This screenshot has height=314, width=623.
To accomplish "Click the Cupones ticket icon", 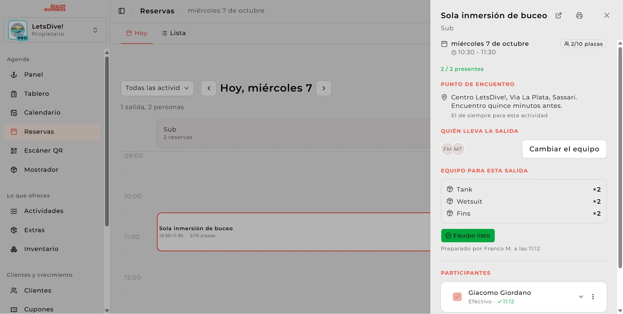I will click(x=14, y=309).
